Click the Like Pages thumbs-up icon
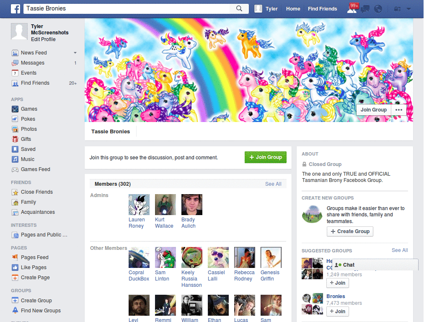The height and width of the screenshot is (322, 429). pyautogui.click(x=15, y=267)
